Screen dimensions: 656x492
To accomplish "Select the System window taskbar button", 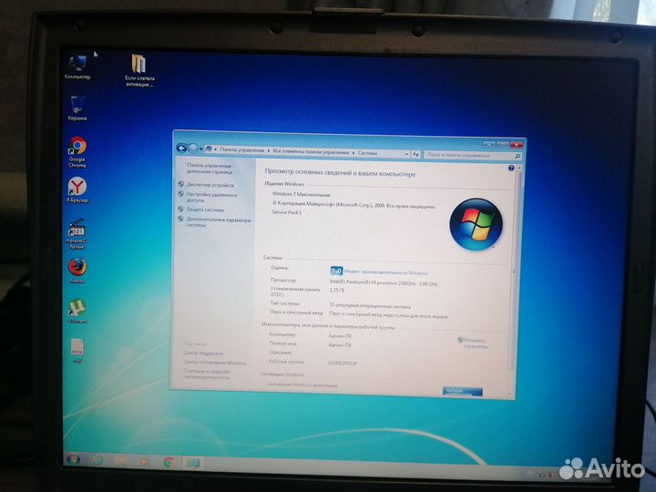I will 193,463.
